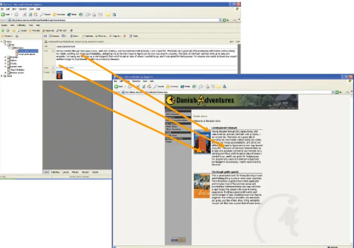Click the Danish Adventures logo banner
Image resolution: width=354 pixels, height=248 pixels.
231,102
